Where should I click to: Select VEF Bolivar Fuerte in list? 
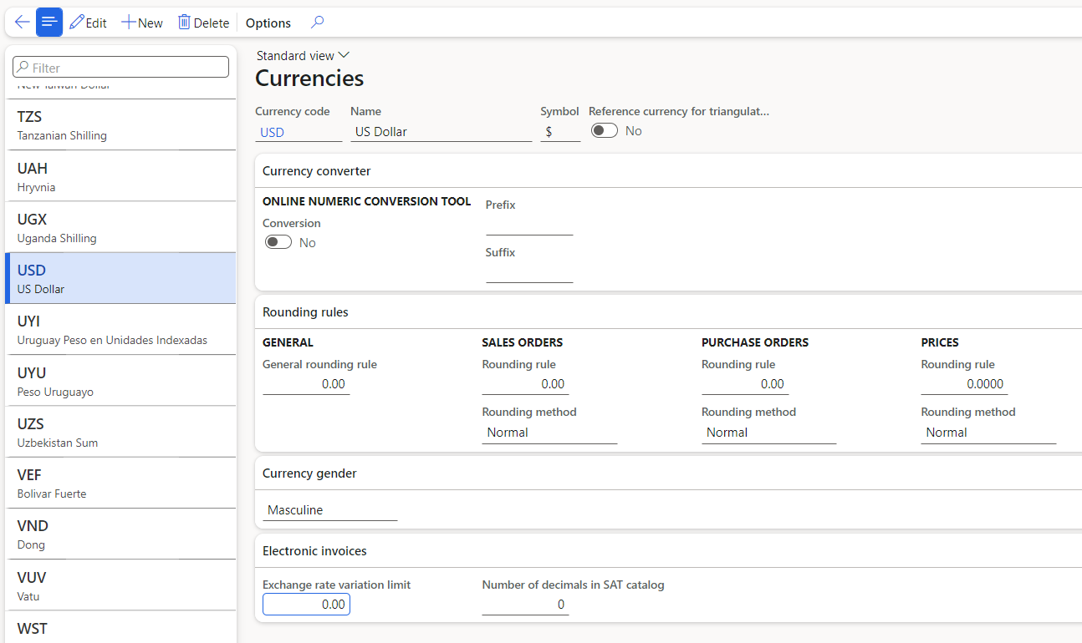click(120, 482)
